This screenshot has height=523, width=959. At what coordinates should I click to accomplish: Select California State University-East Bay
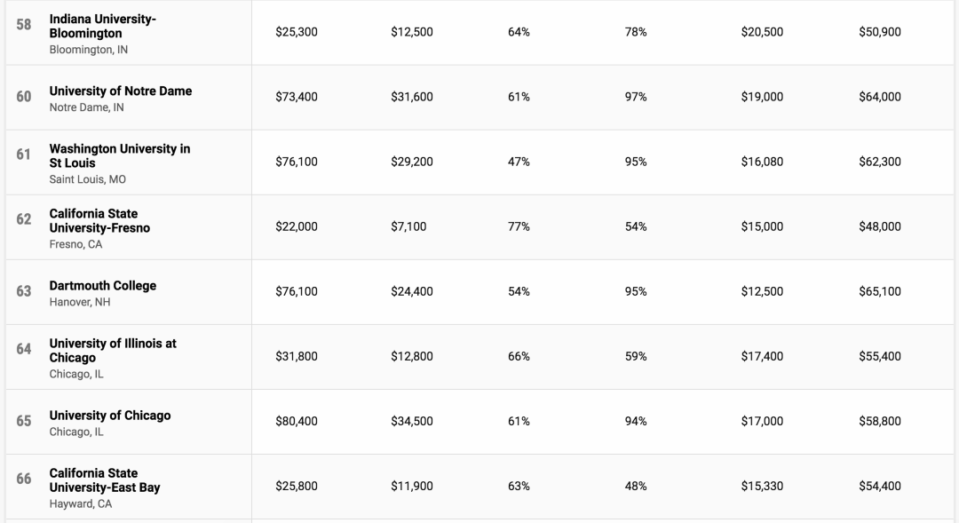[x=105, y=479]
